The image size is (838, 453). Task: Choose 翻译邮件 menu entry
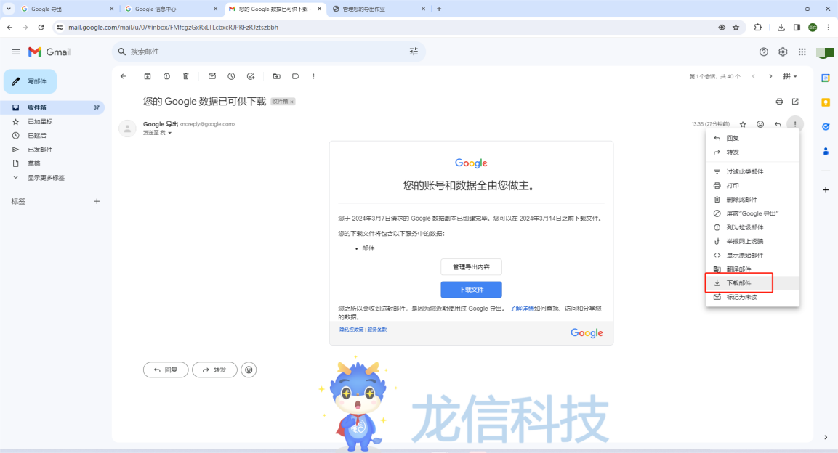point(752,269)
